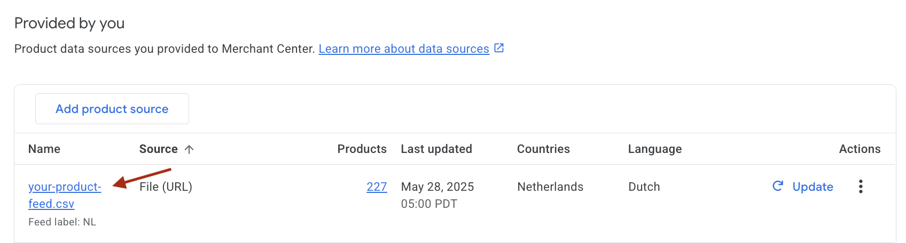The height and width of the screenshot is (243, 906).
Task: Click the May 28, 2025 date cell
Action: (x=438, y=187)
